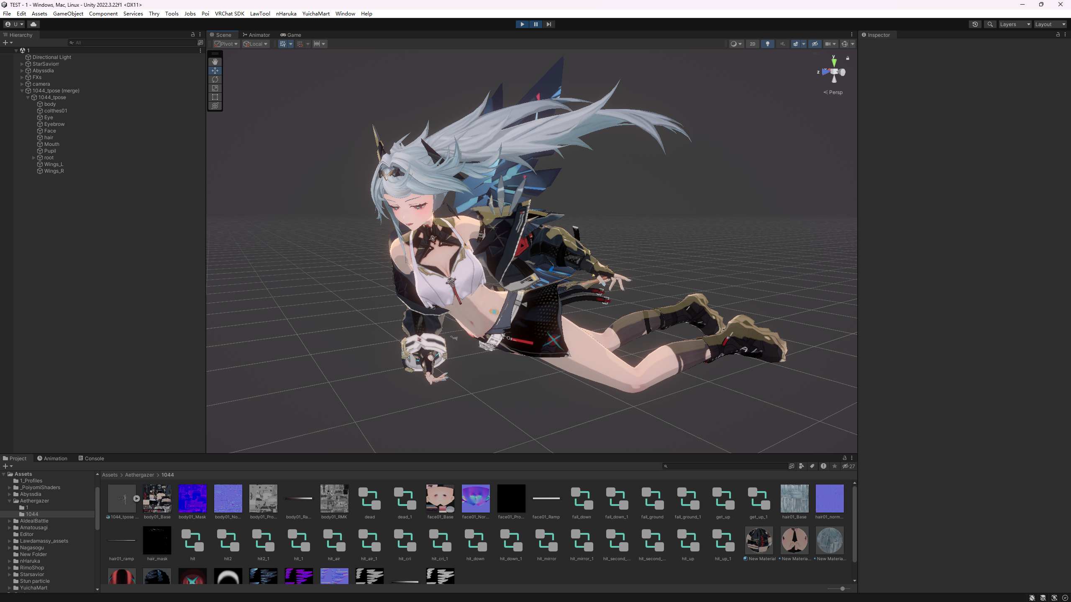Click the Step frame button in the toolbar

coord(549,24)
